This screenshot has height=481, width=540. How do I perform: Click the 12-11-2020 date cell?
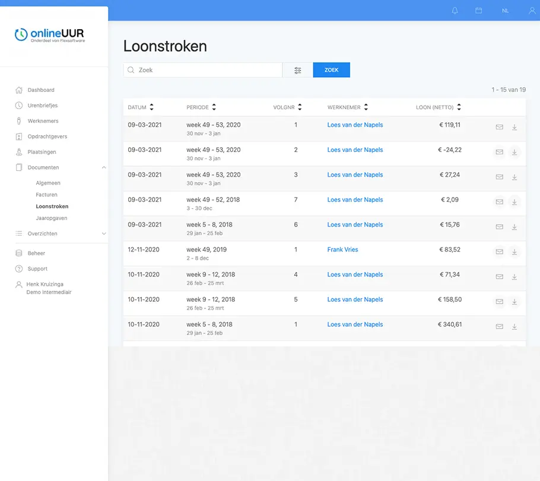pyautogui.click(x=143, y=250)
